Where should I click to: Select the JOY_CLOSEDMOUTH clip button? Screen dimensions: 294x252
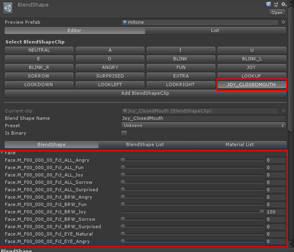(x=252, y=84)
